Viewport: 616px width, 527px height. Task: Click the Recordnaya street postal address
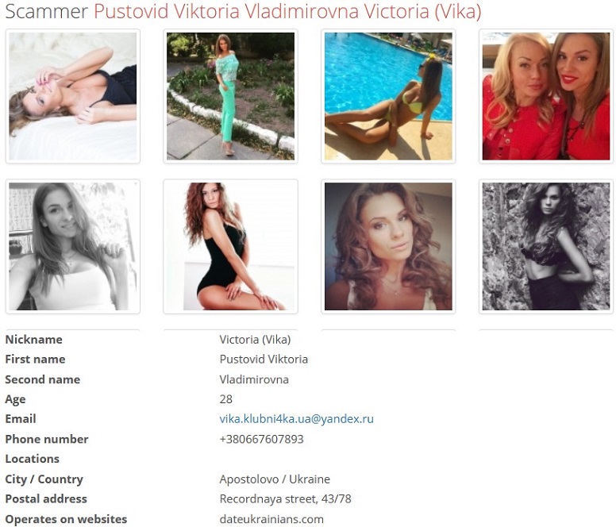pyautogui.click(x=285, y=498)
